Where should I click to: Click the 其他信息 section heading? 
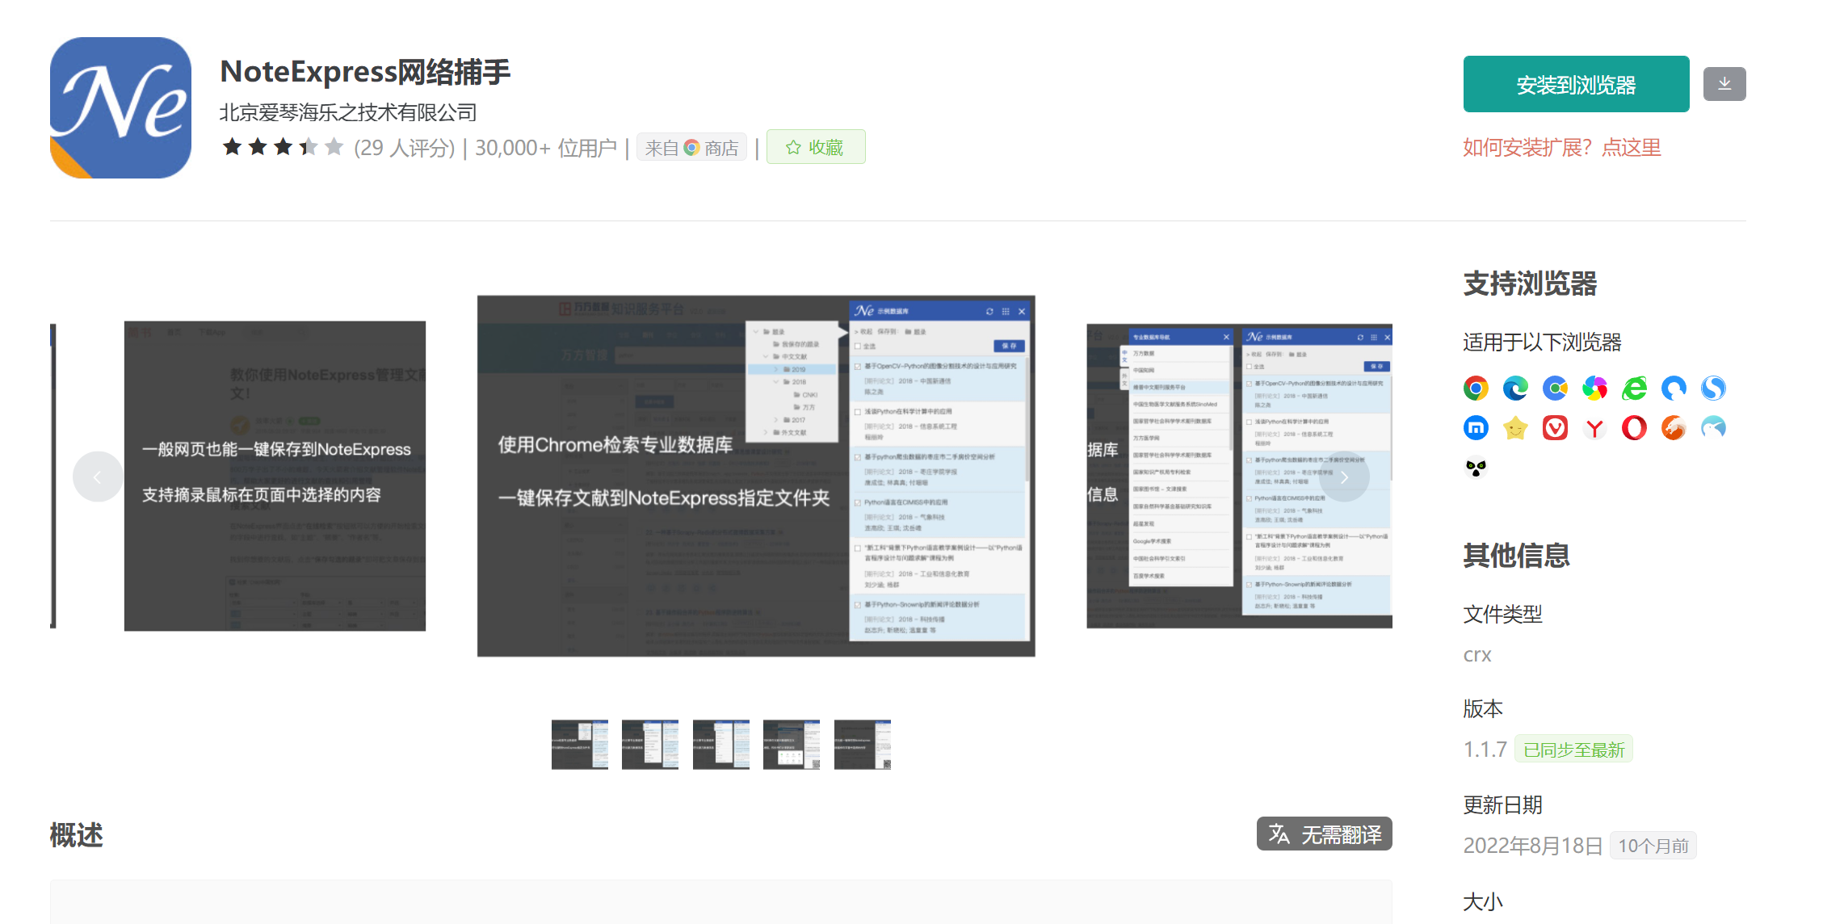[1516, 555]
